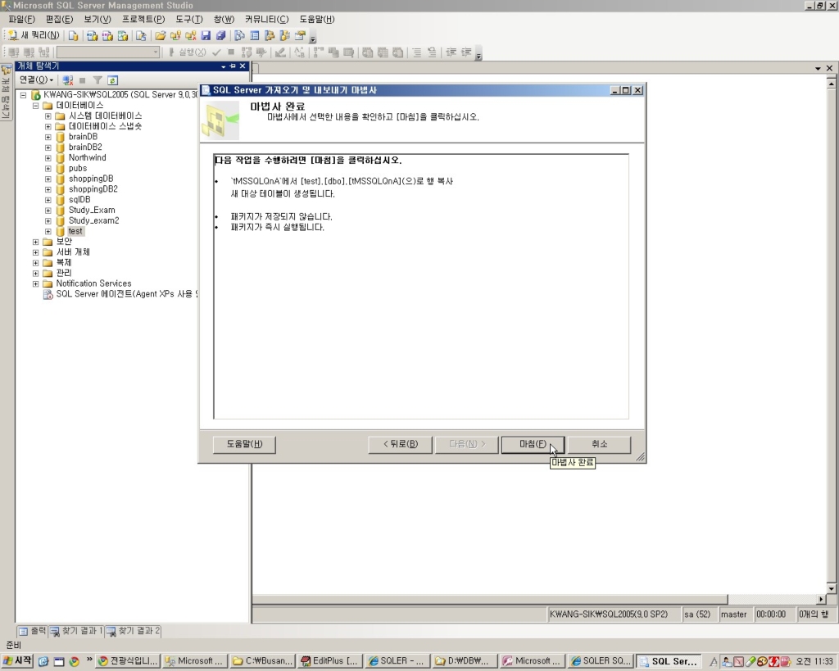This screenshot has height=671, width=839.
Task: Click the Filter funnel icon in Object Explorer
Action: click(98, 80)
